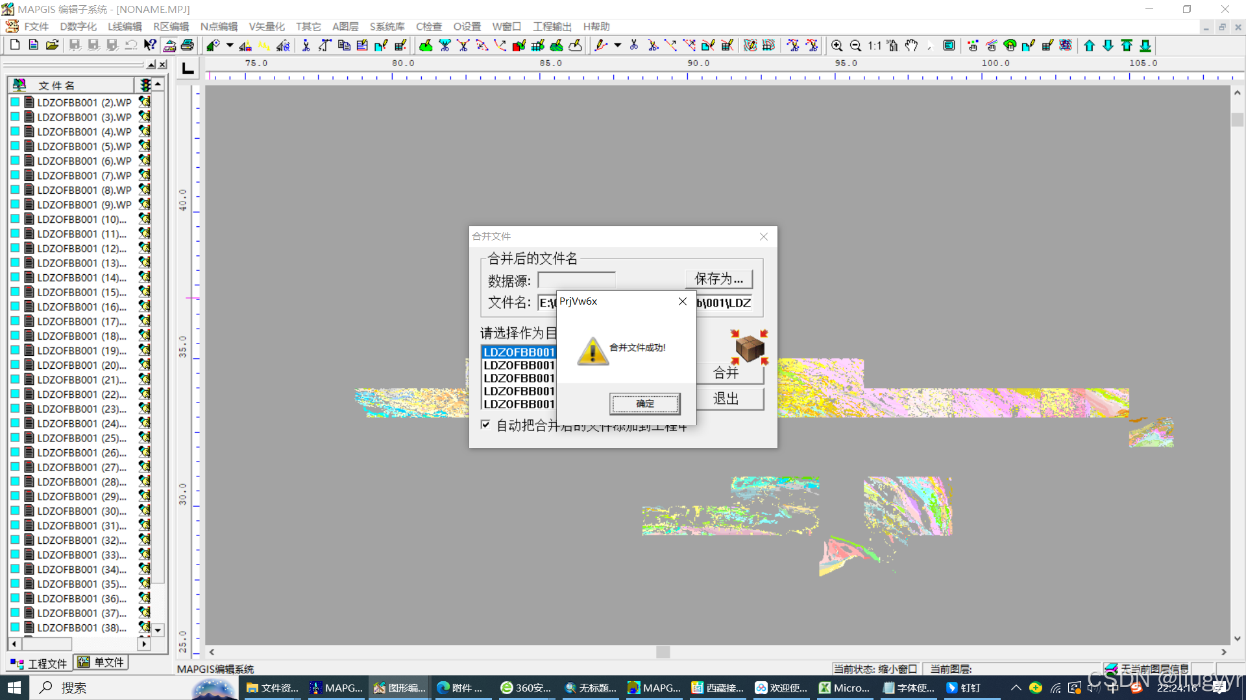Toggle checkbox beside LDZOFBB001 (5).WP

15,146
